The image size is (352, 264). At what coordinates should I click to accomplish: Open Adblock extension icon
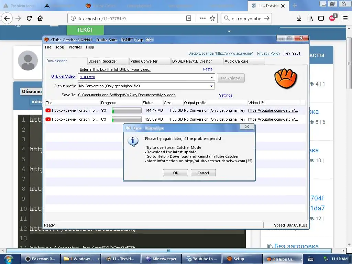(x=333, y=18)
